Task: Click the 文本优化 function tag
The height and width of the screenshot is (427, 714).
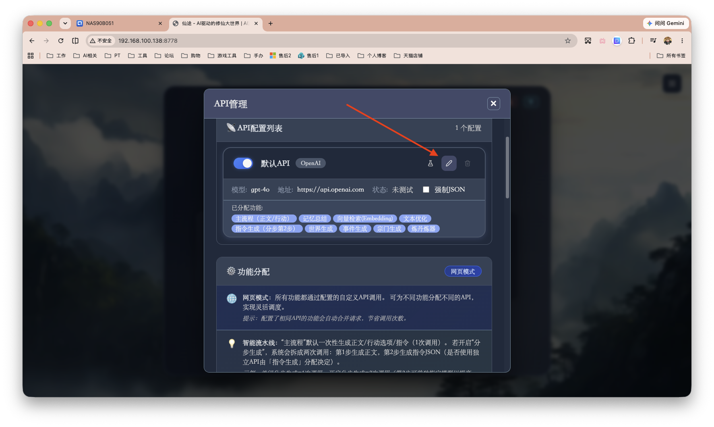Action: (415, 219)
